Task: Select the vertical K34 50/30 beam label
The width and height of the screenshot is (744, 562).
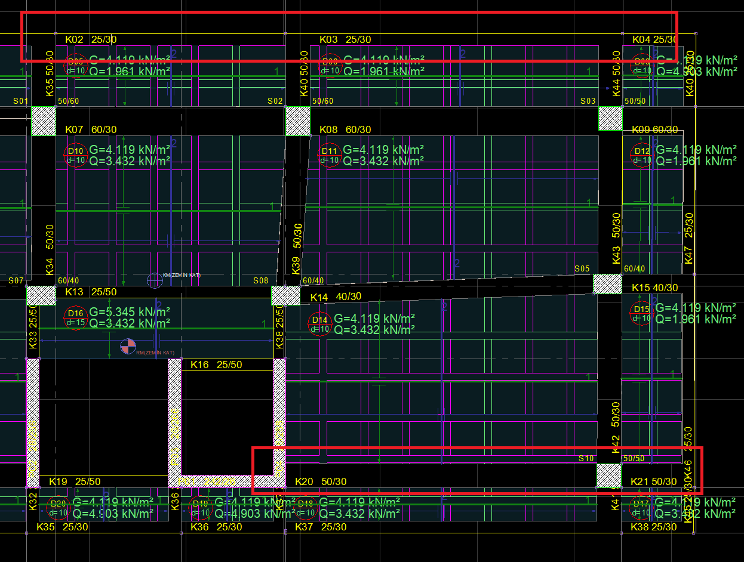Action: (x=50, y=249)
